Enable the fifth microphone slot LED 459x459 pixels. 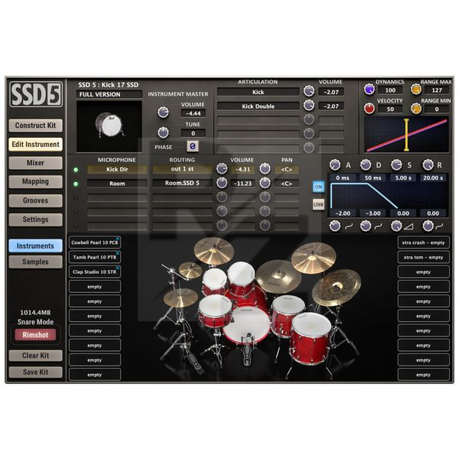76,226
